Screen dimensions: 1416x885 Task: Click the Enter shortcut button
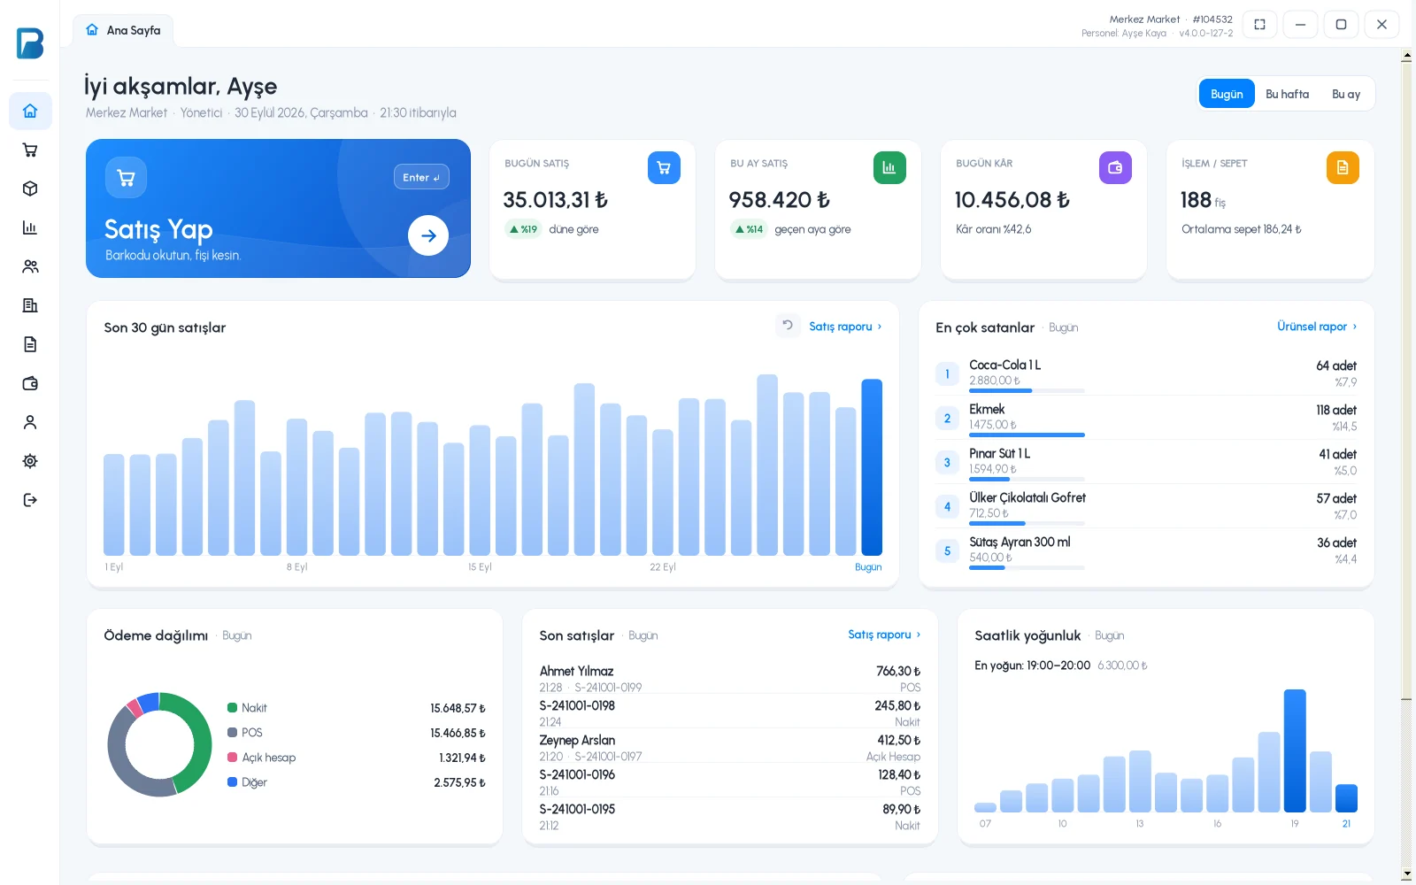pos(421,177)
